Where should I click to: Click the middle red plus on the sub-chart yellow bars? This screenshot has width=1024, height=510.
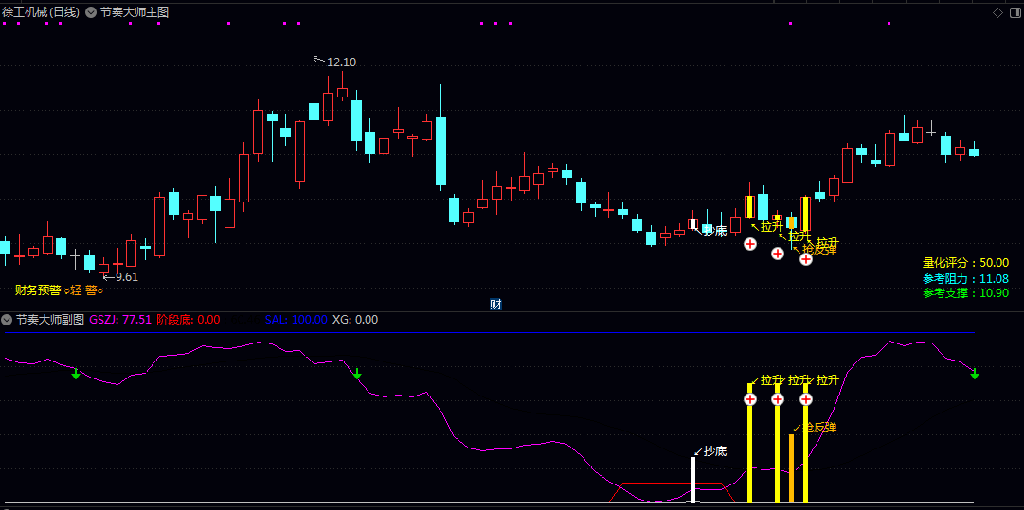778,399
